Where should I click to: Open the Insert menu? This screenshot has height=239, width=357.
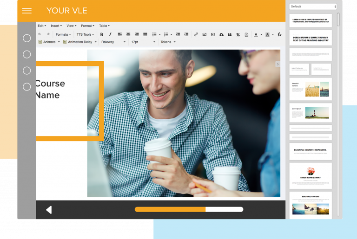56,26
